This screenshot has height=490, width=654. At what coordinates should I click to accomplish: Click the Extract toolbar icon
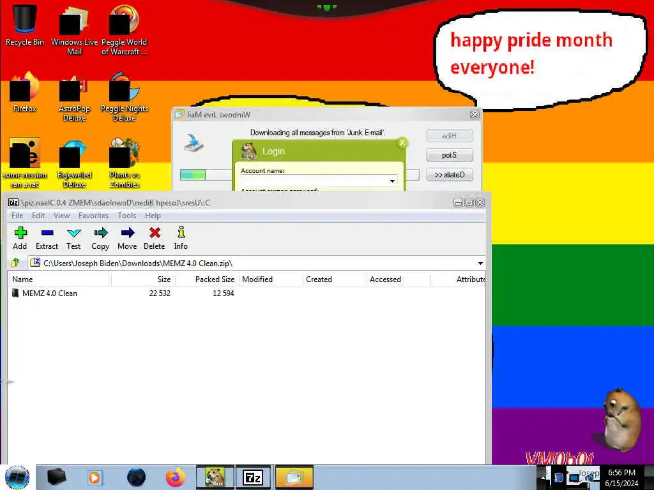pyautogui.click(x=47, y=238)
